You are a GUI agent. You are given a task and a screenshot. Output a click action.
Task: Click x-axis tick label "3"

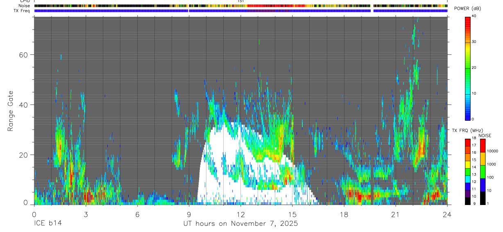86,214
